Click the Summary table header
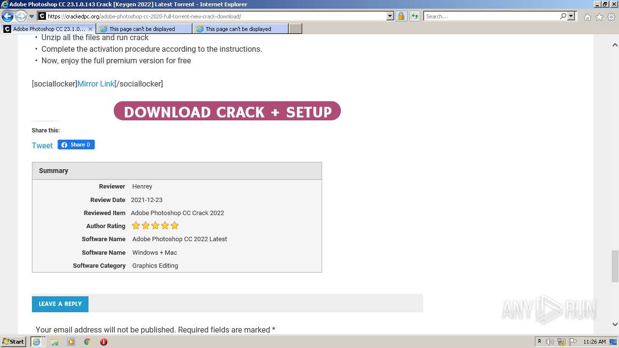The image size is (619, 348). (177, 171)
